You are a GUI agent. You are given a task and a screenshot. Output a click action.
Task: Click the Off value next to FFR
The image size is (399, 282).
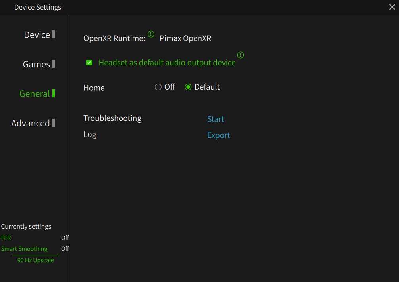pos(65,238)
